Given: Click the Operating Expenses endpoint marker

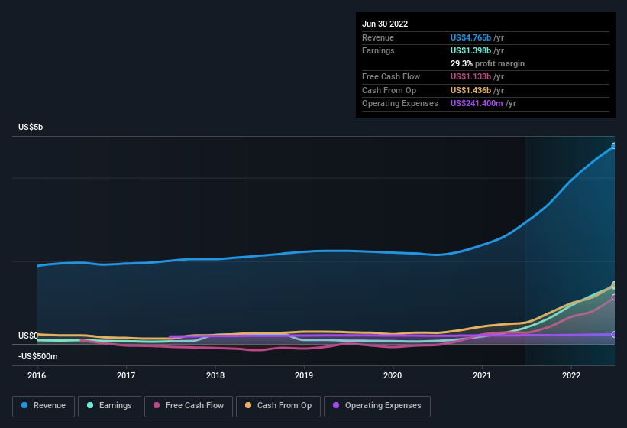Looking at the screenshot, I should pos(614,335).
